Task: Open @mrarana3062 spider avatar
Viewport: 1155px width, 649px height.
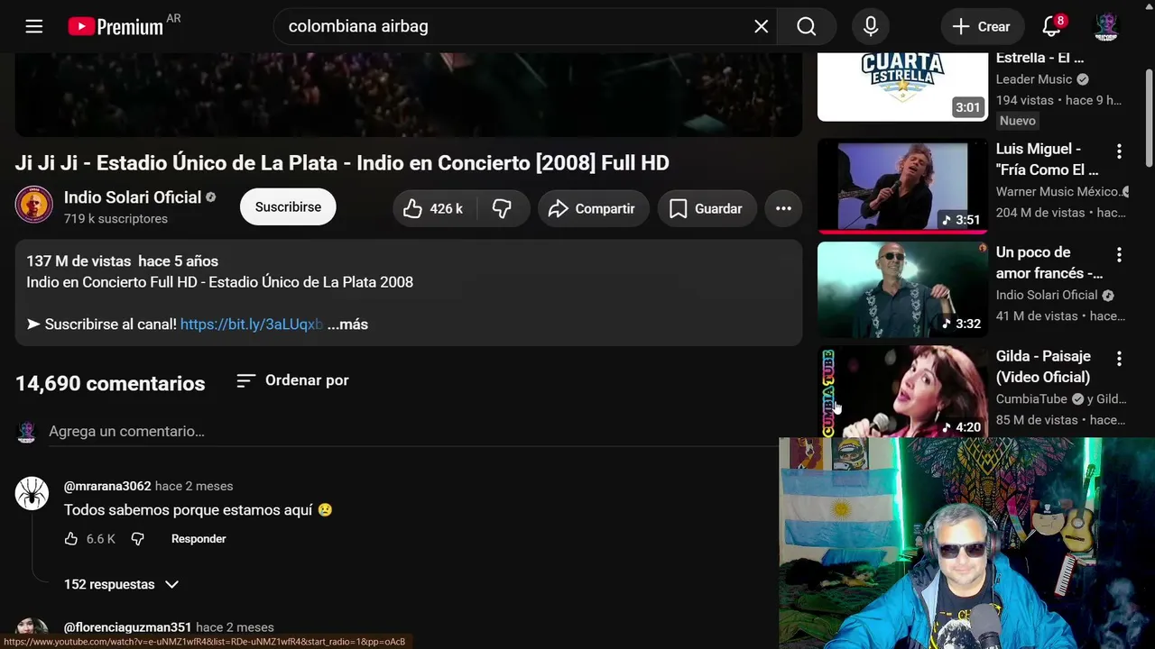Action: click(32, 493)
